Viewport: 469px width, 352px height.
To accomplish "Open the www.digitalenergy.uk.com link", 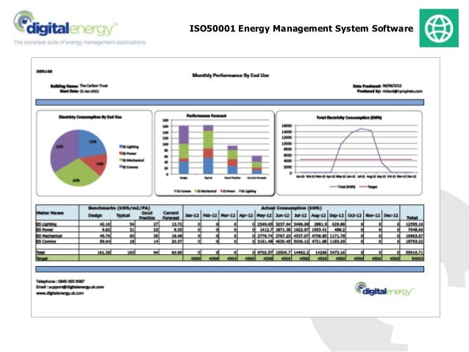I will [x=60, y=293].
